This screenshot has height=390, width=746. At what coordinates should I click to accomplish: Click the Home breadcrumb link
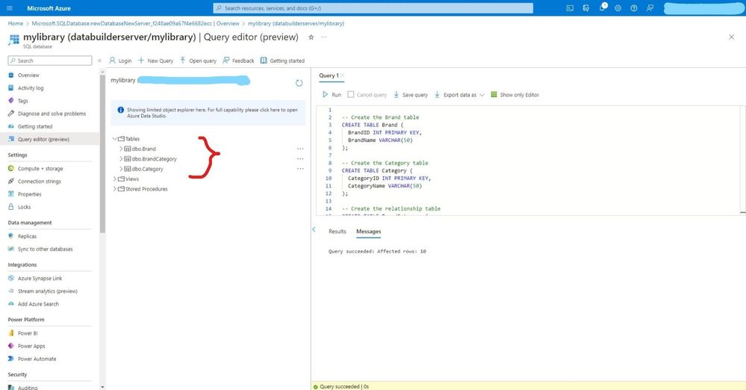[x=15, y=23]
